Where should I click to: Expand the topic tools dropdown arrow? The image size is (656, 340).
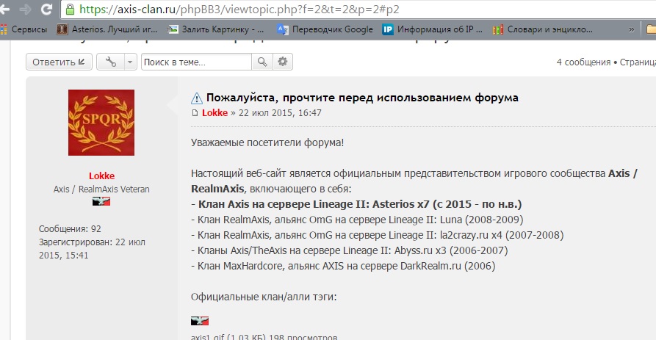tap(130, 62)
